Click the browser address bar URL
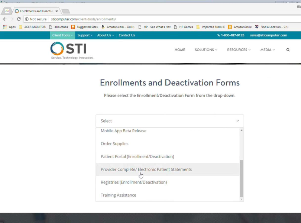The image size is (301, 223). [x=83, y=19]
